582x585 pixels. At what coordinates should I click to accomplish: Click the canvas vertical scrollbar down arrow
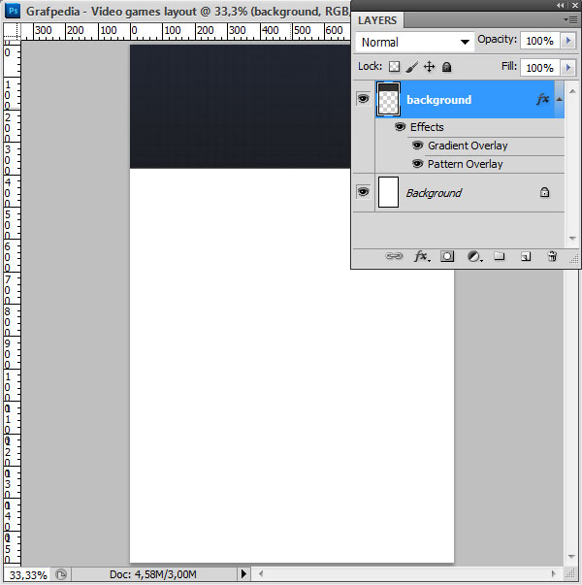pyautogui.click(x=571, y=556)
